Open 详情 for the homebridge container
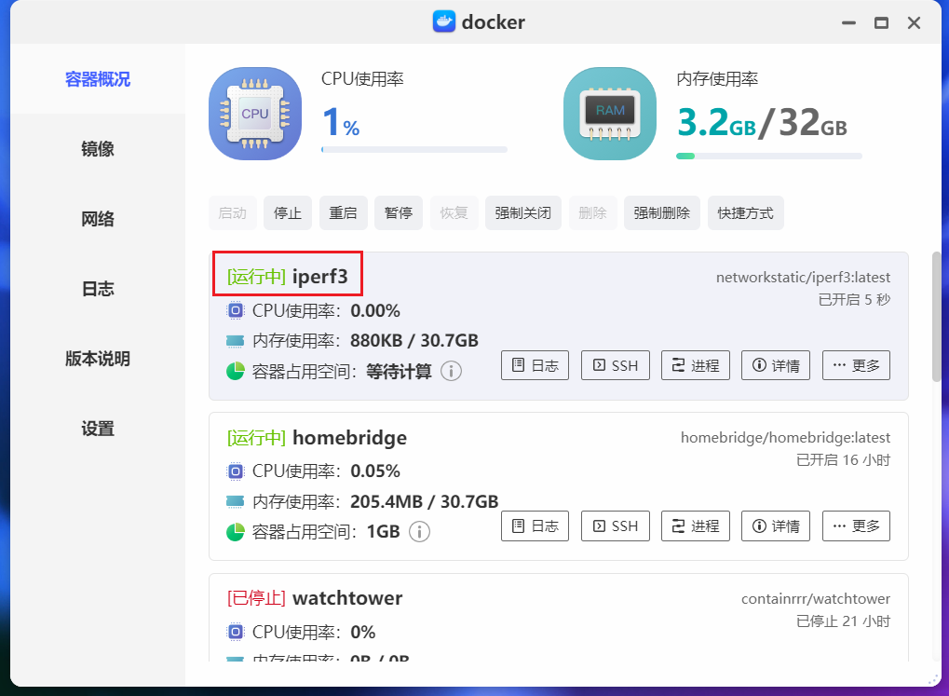949x696 pixels. [776, 525]
